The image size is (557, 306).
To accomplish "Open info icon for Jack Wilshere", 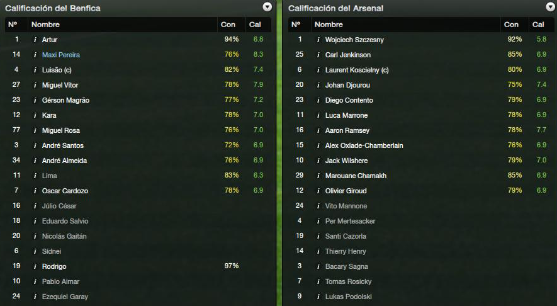I will click(318, 161).
